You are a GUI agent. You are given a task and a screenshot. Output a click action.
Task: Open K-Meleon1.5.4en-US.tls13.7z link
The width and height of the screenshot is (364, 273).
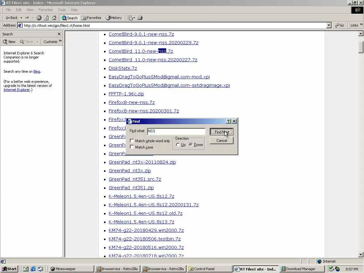[141, 222]
